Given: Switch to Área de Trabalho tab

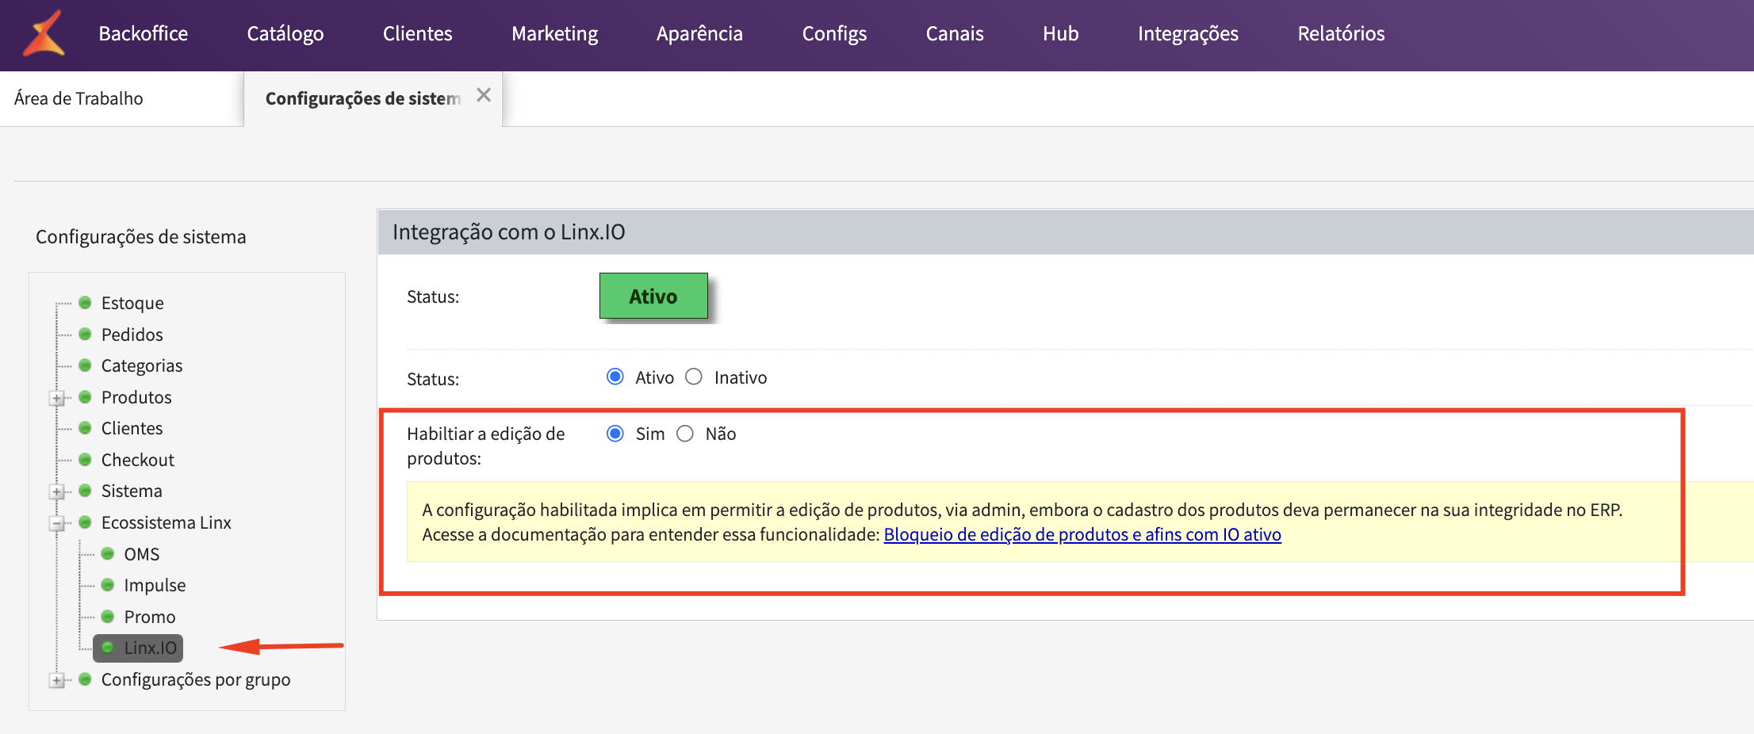Looking at the screenshot, I should click(79, 98).
